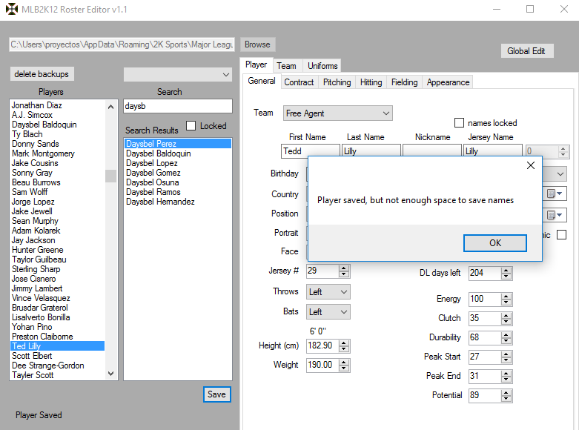The image size is (579, 430).
Task: Click the MLB2K12 Roster Editor app icon
Action: tap(11, 9)
